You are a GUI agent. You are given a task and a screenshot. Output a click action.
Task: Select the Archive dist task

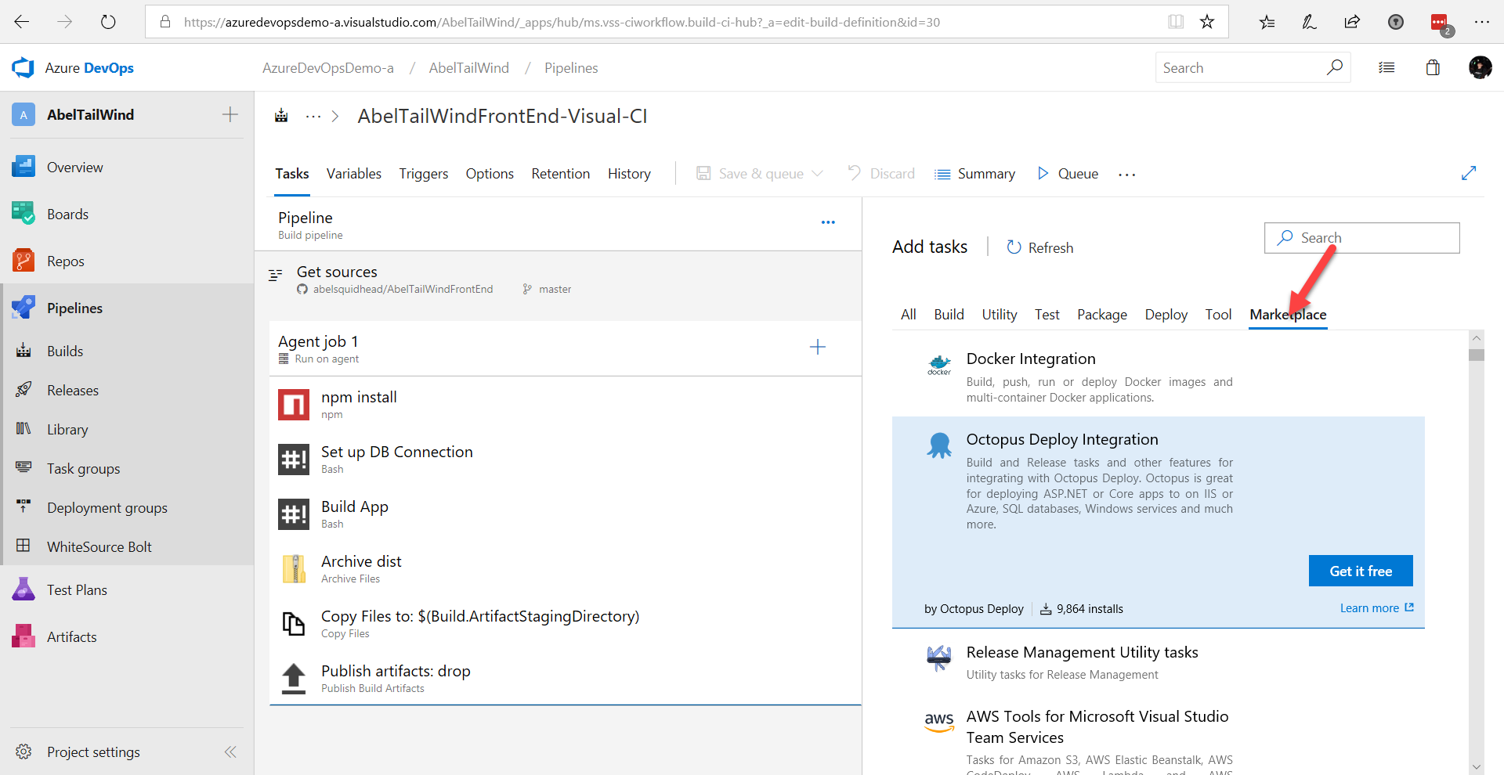click(566, 569)
